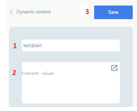
Task: Click the right end of the text/plain field
Action: [114, 46]
